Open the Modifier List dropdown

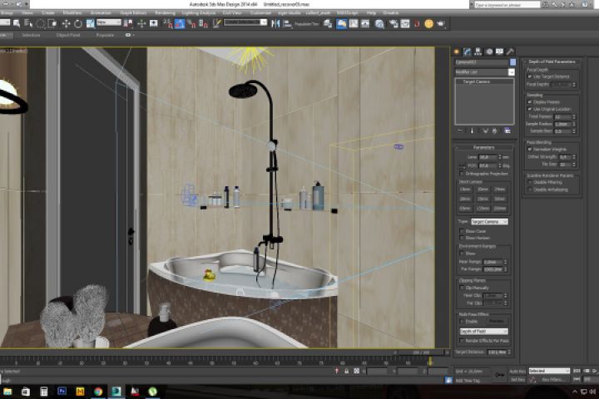click(x=484, y=71)
